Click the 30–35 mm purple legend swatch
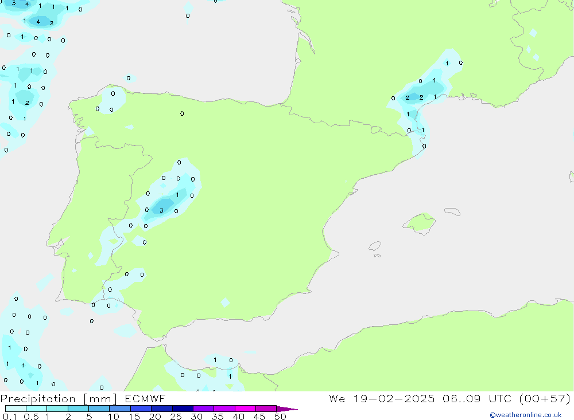Image resolution: width=574 pixels, height=420 pixels. pyautogui.click(x=203, y=409)
